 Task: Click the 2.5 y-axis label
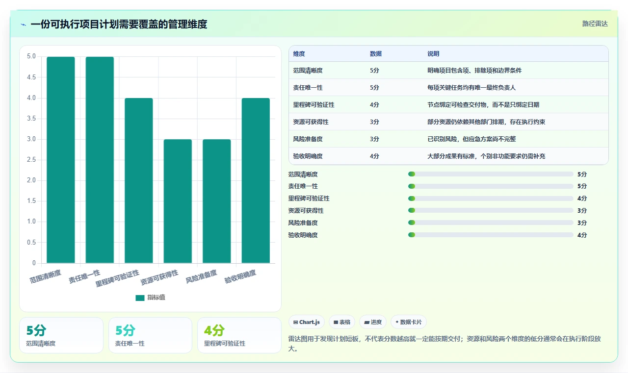(x=31, y=160)
